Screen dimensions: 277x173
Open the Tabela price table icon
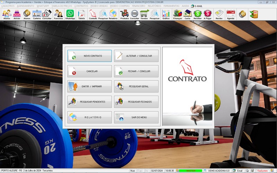[x=81, y=14]
